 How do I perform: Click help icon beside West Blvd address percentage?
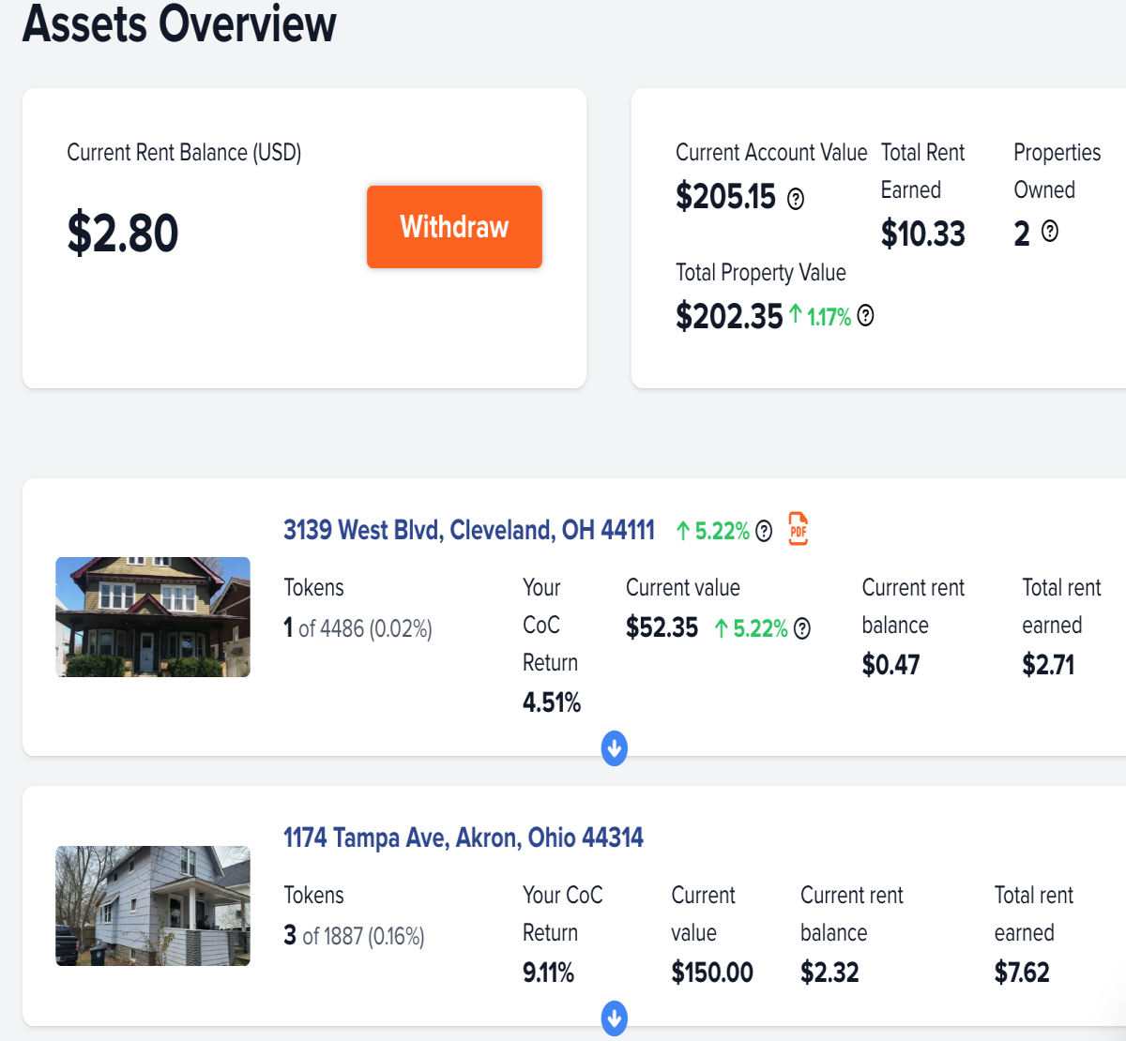764,532
